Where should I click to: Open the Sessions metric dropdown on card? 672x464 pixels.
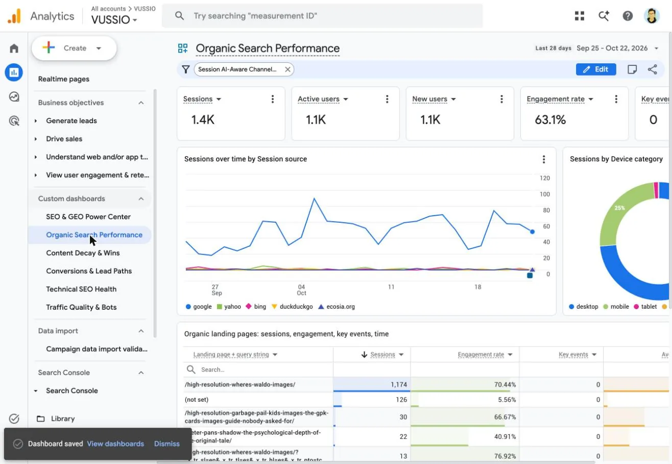[202, 99]
